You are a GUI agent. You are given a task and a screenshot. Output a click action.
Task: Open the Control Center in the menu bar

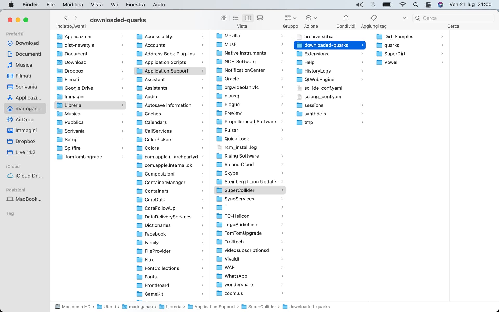point(428,5)
